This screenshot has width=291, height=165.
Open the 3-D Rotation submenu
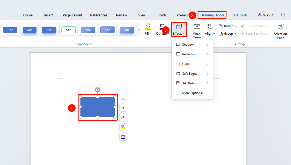(x=192, y=83)
